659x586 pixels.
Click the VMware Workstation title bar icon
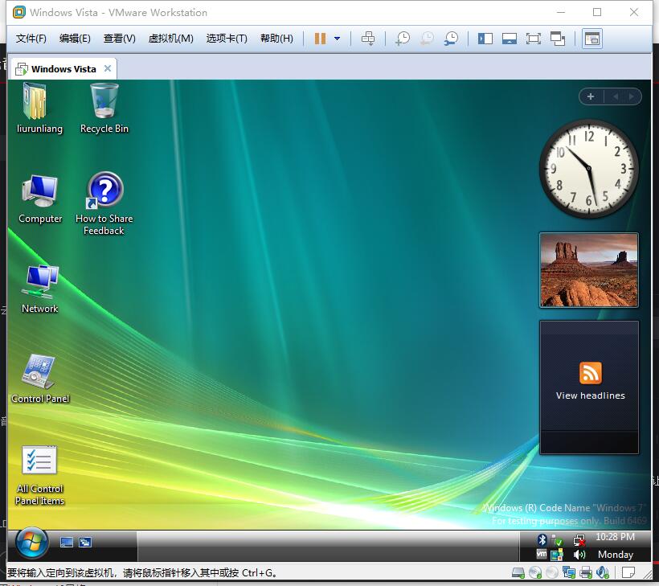coord(19,13)
